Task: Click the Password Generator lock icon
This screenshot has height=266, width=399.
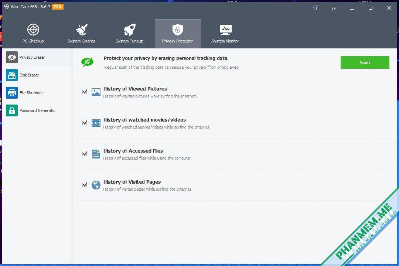Action: pyautogui.click(x=12, y=110)
